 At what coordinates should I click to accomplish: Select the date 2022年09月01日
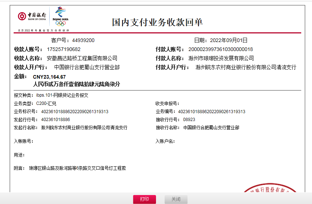[229, 40]
